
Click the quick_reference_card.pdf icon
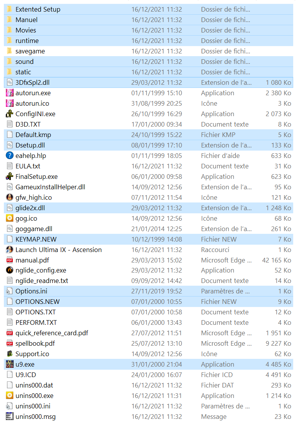[10, 333]
